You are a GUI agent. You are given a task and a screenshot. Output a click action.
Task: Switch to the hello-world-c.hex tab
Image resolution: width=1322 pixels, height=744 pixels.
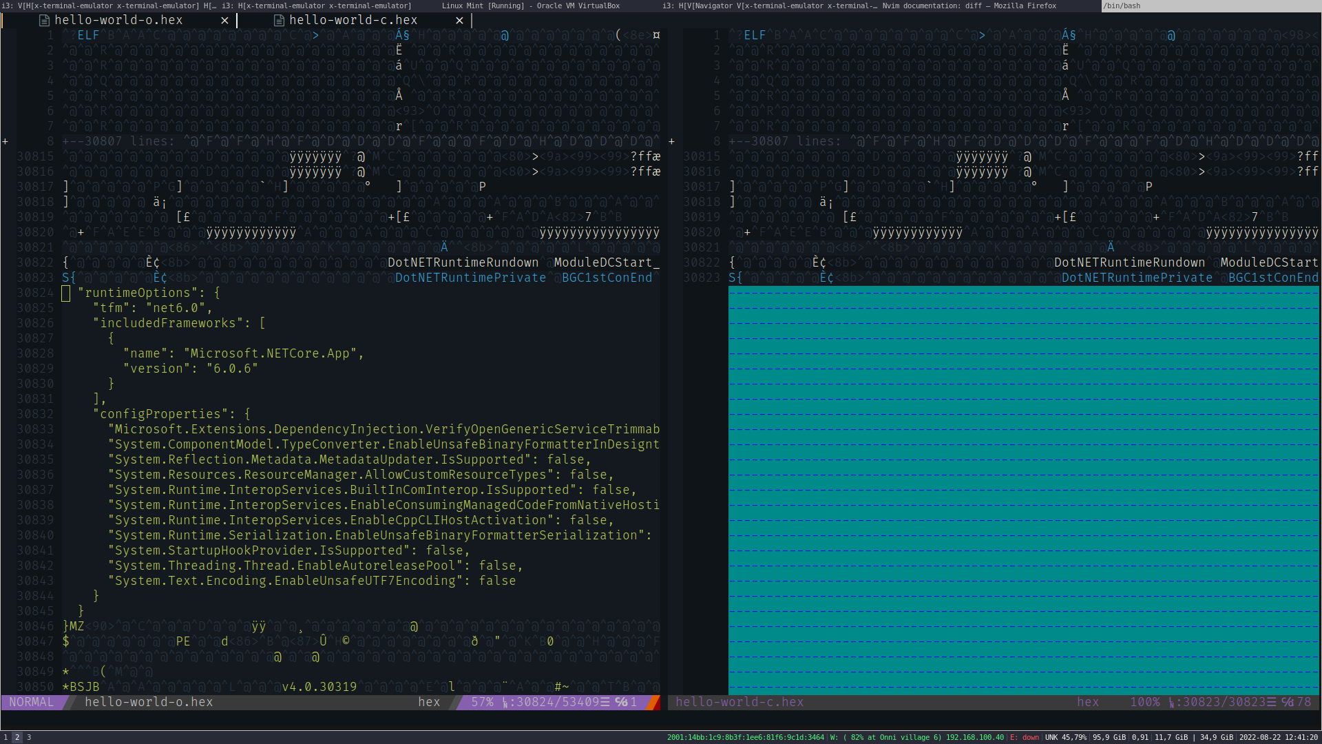point(353,21)
